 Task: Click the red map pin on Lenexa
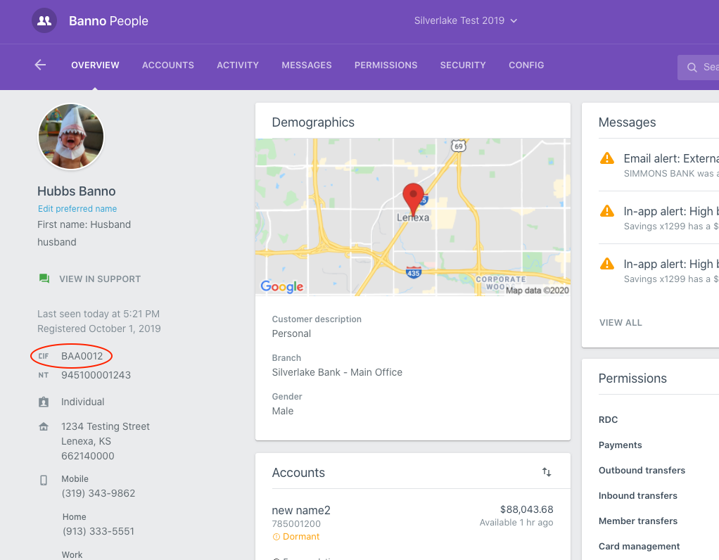(413, 195)
